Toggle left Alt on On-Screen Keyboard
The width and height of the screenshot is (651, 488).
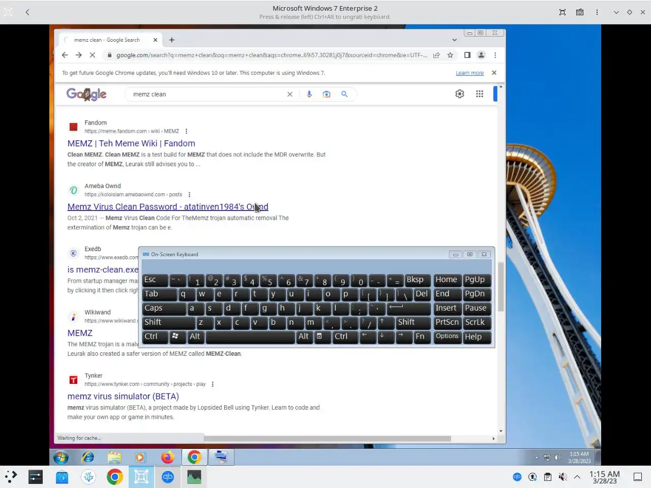coord(195,337)
